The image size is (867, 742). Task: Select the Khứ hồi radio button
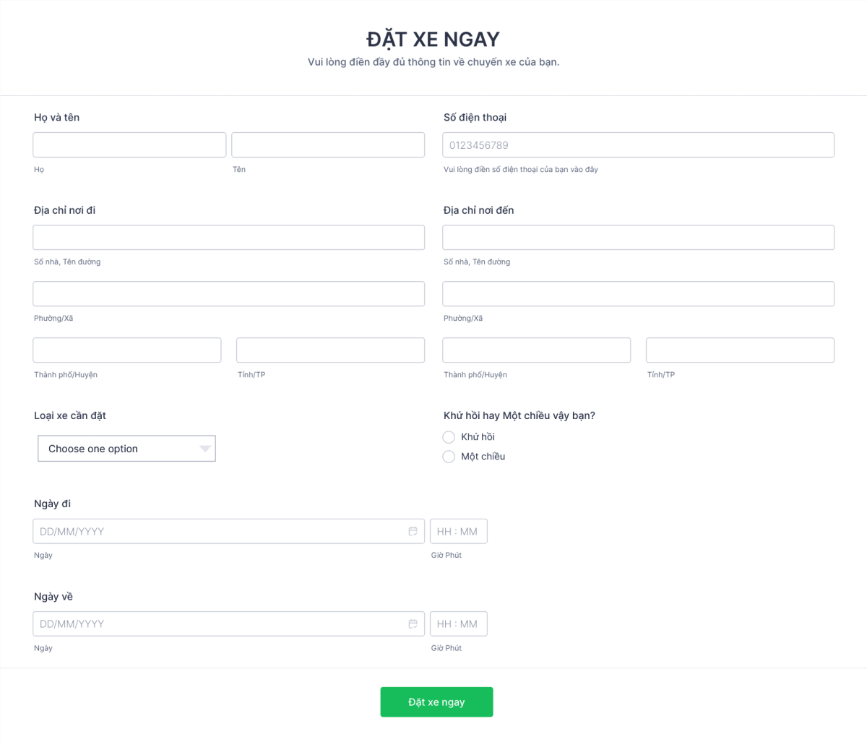[449, 436]
